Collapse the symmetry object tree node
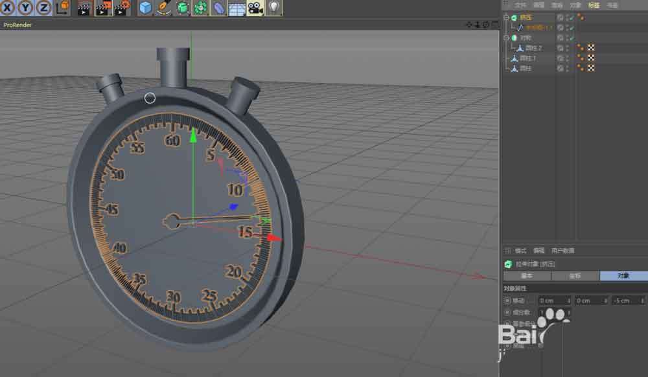Image resolution: width=648 pixels, height=377 pixels. [507, 38]
